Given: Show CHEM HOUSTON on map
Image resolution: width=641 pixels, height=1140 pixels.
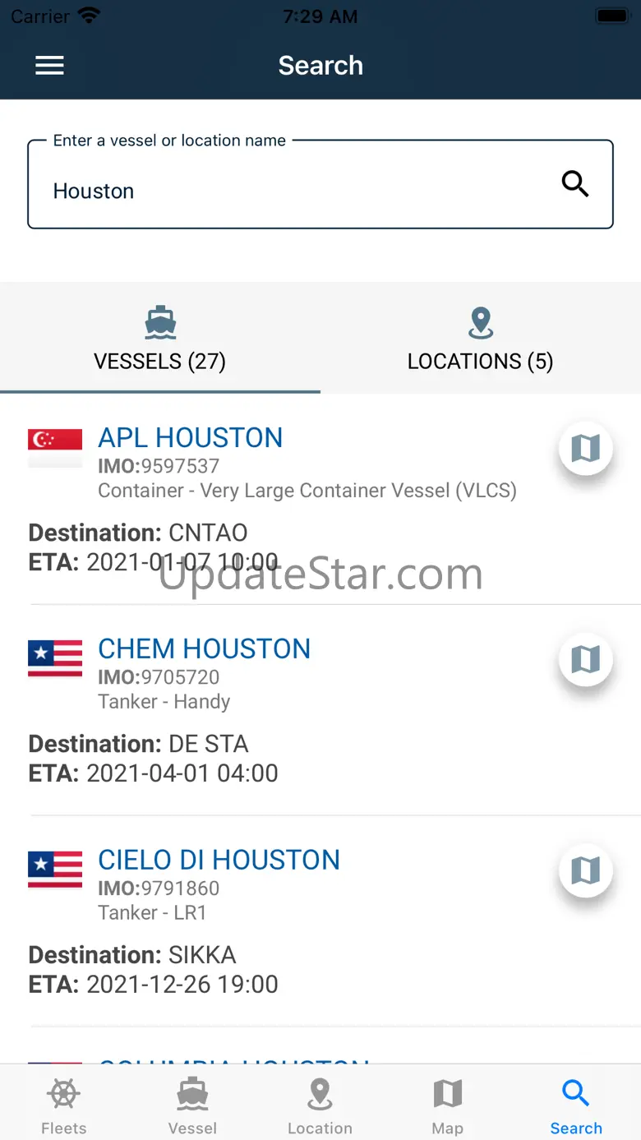Looking at the screenshot, I should [585, 659].
